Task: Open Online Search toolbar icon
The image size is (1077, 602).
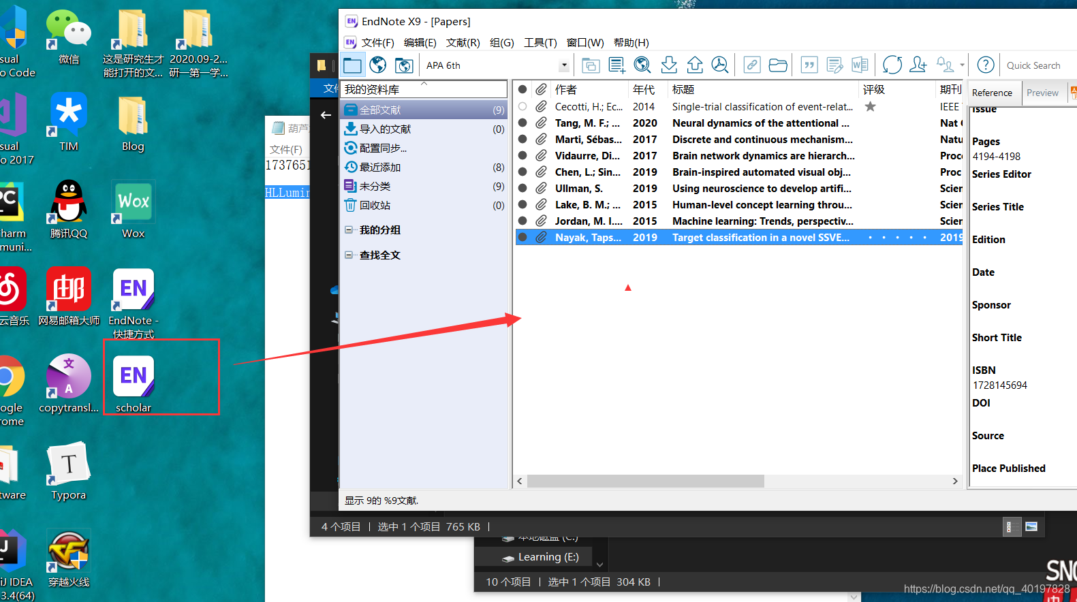Action: [x=642, y=65]
